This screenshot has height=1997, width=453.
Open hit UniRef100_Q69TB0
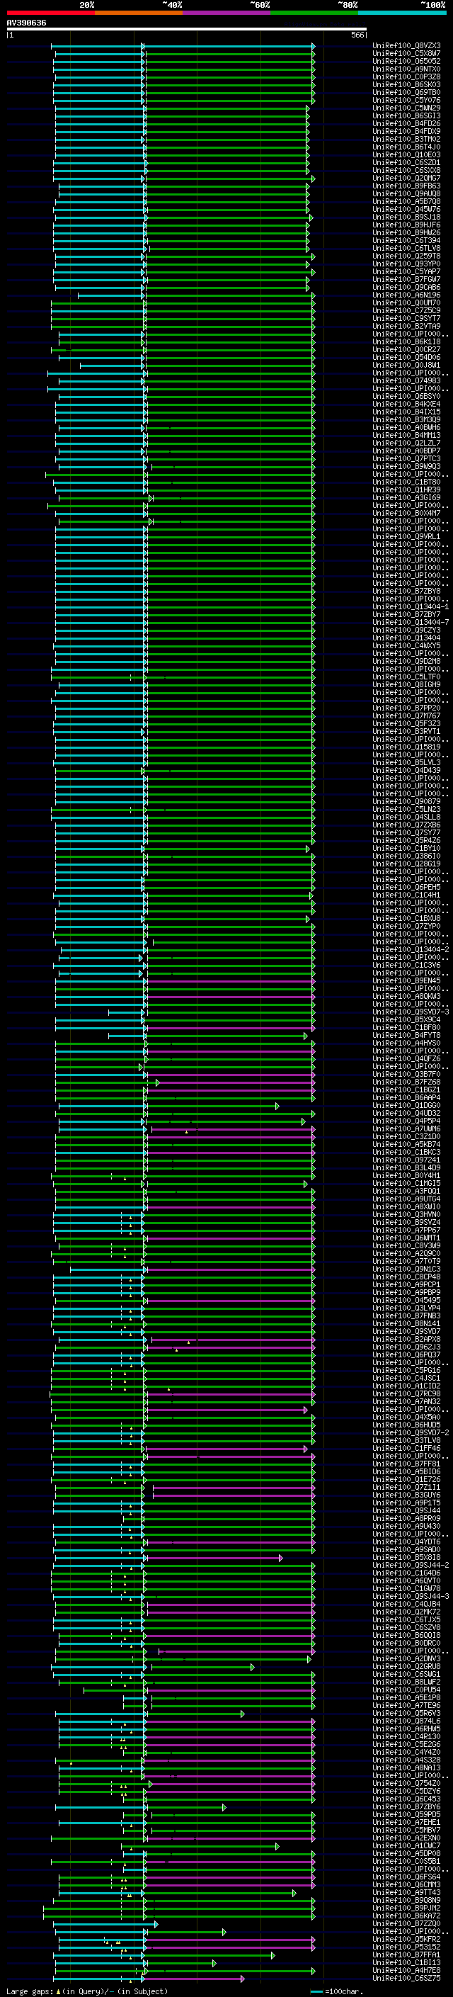tap(406, 92)
